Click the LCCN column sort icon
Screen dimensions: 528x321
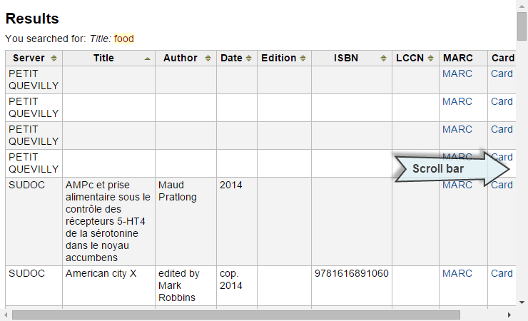[430, 58]
